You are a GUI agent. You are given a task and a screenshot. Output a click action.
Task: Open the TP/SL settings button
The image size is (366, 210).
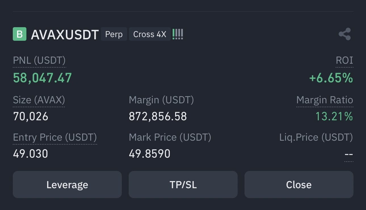point(183,185)
